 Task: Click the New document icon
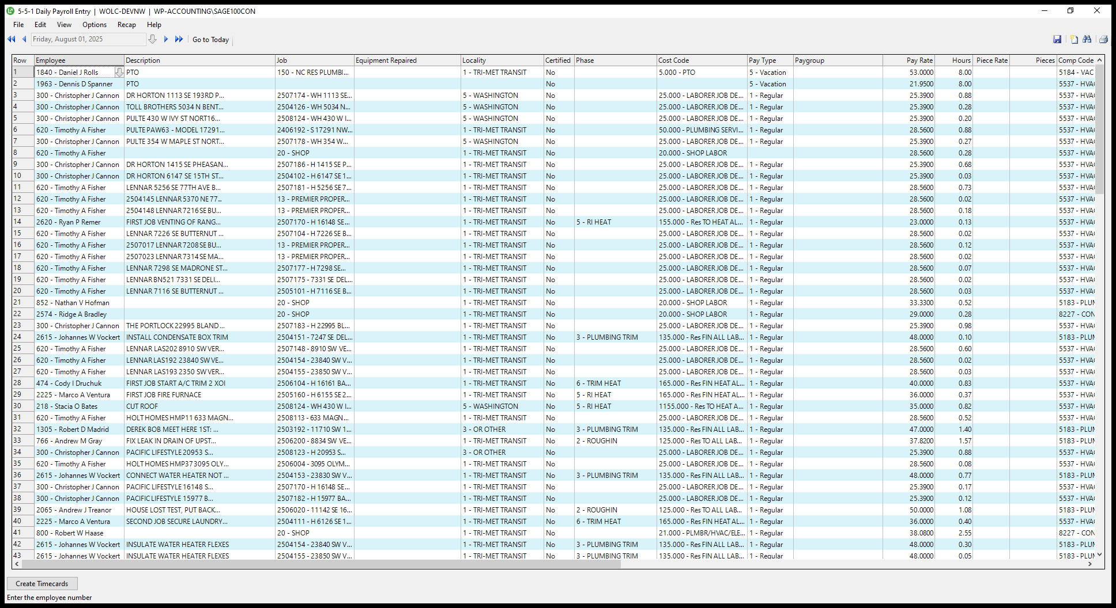[x=1074, y=39]
